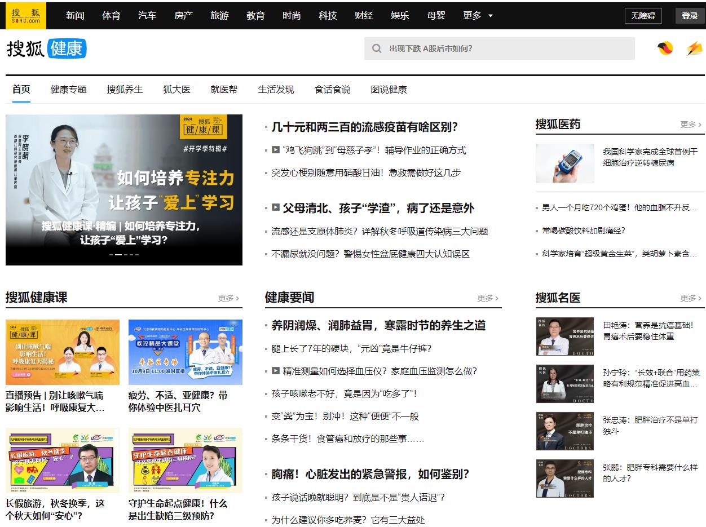Open 新闻 in top navigation

75,16
